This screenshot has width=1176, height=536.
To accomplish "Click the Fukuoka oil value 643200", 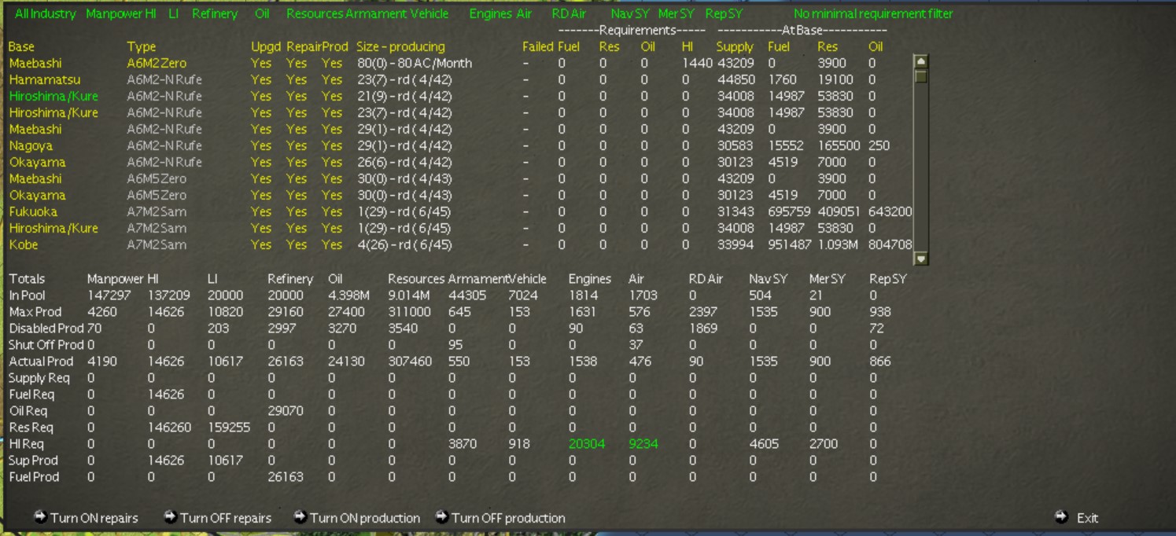I will [890, 211].
